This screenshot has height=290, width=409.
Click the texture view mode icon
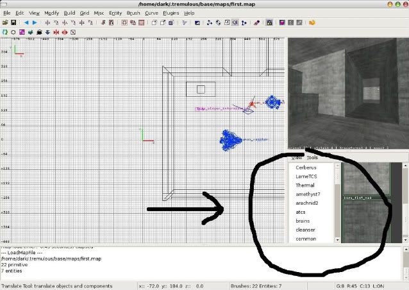coord(197,22)
